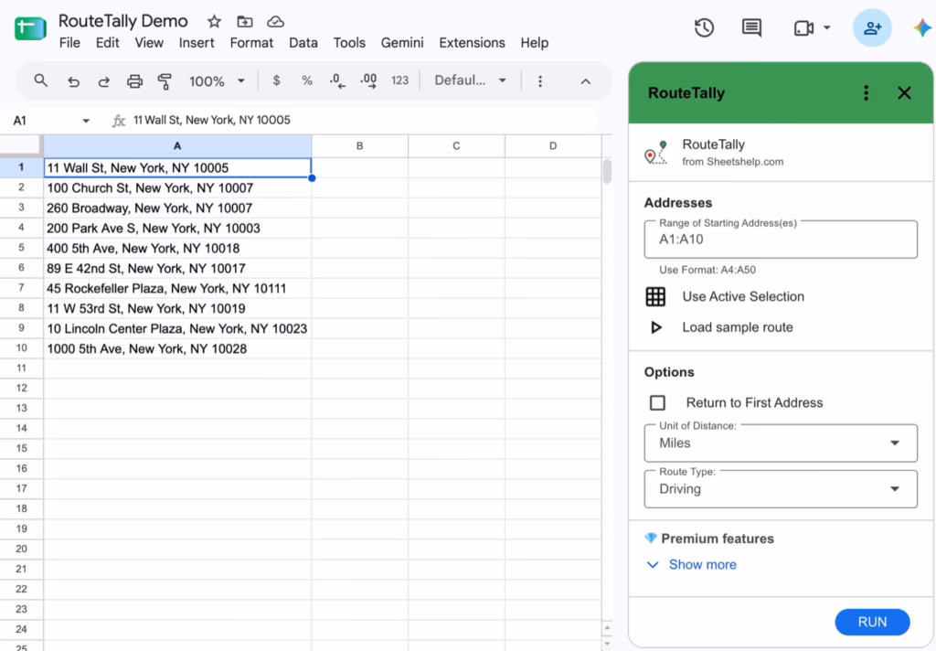The height and width of the screenshot is (651, 936).
Task: Click the vertical scrollbar thumb of the sheet
Action: tap(607, 171)
